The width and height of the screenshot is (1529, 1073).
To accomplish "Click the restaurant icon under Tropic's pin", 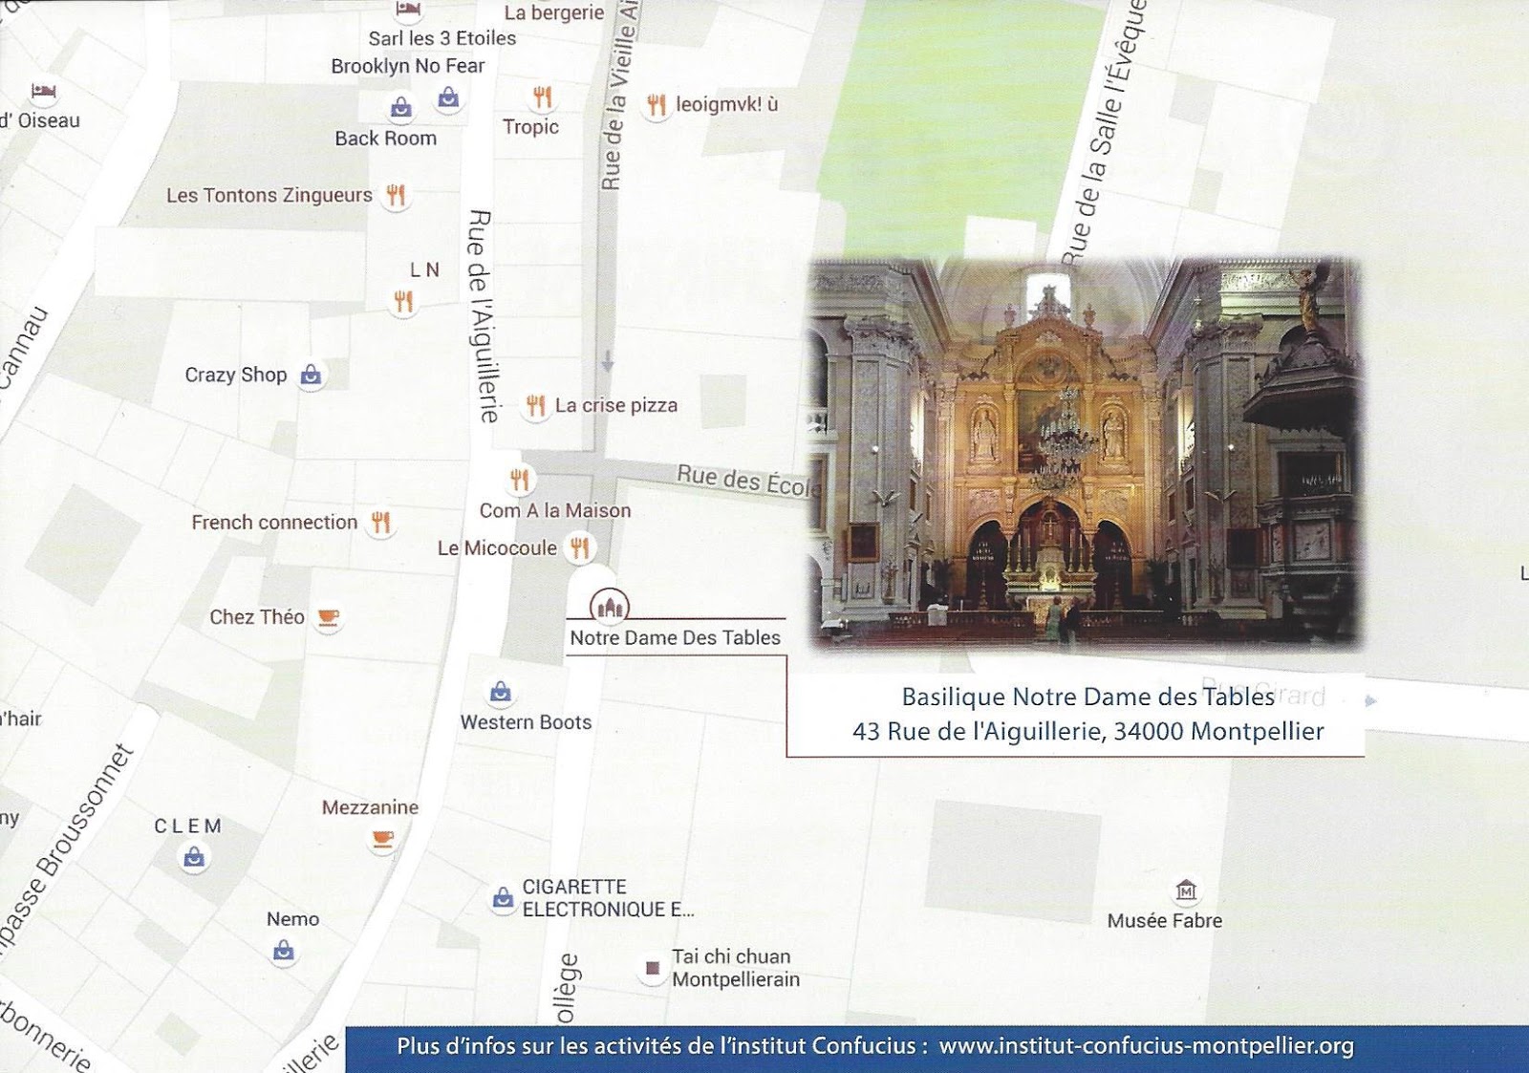I will [x=543, y=97].
